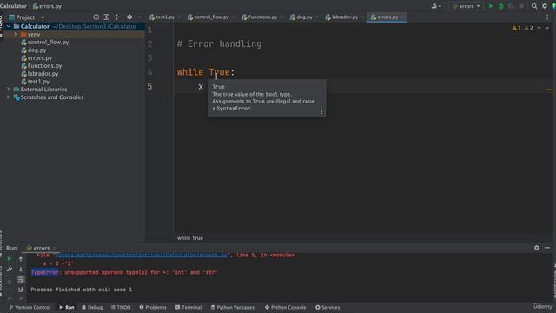Switch to the test1.py editor tab
Viewport: 556px width, 313px height.
(x=164, y=17)
